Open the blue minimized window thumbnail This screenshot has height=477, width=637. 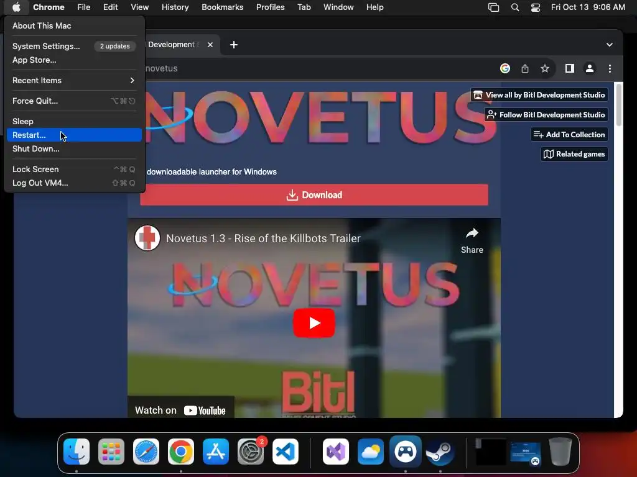526,453
